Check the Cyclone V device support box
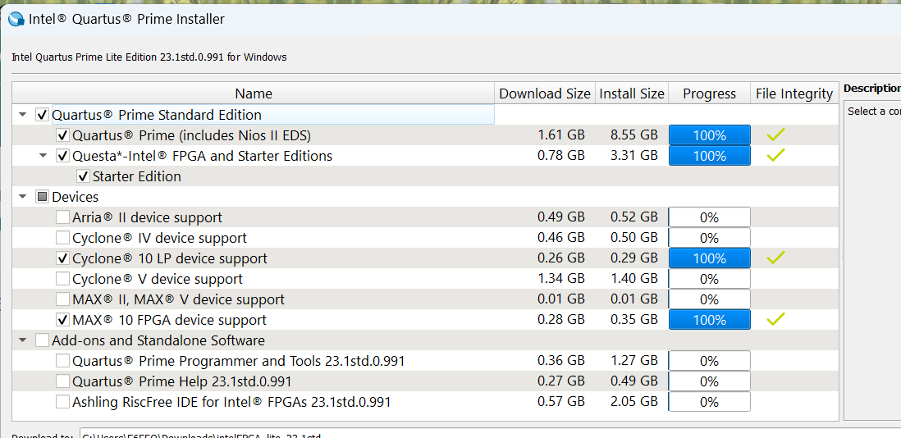The height and width of the screenshot is (438, 901). (x=63, y=279)
